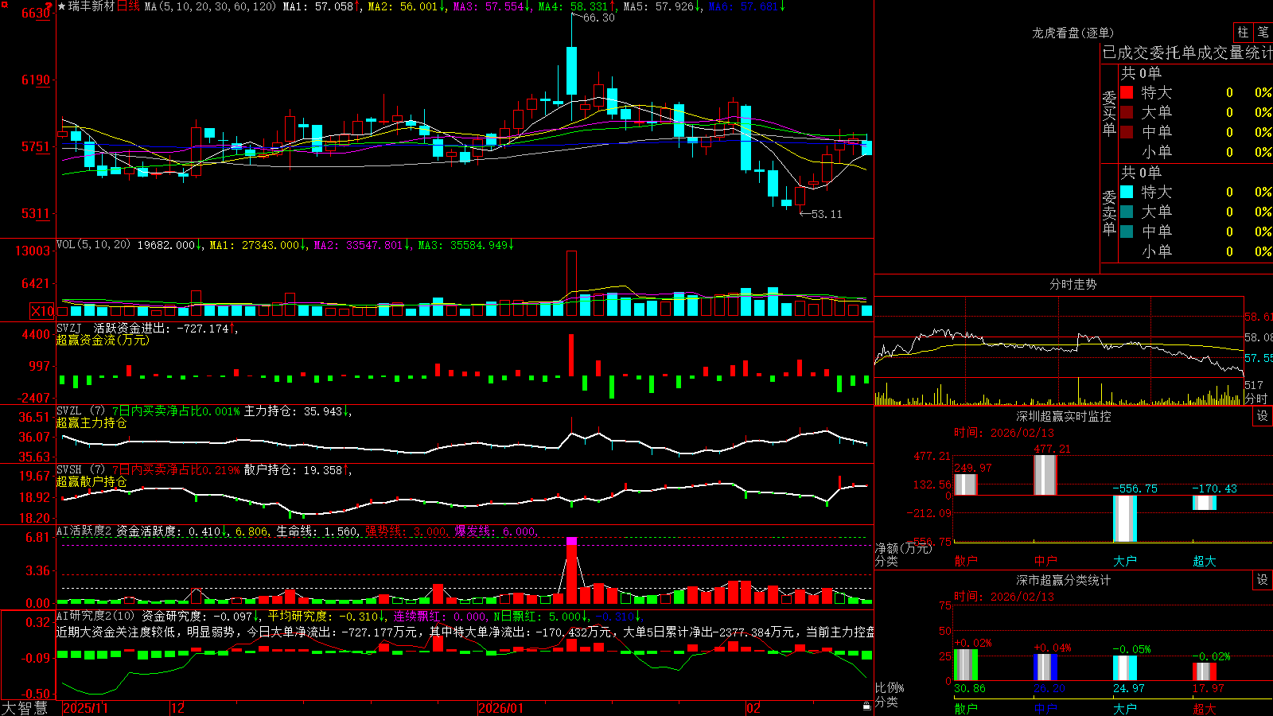The height and width of the screenshot is (716, 1273).
Task: Open the MA(5,10,20,30,60,120) indicator parameters
Action: [x=210, y=6]
